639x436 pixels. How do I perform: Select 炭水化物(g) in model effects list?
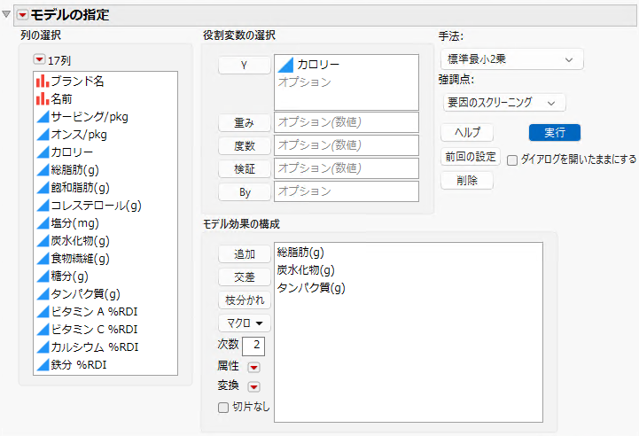tap(306, 270)
